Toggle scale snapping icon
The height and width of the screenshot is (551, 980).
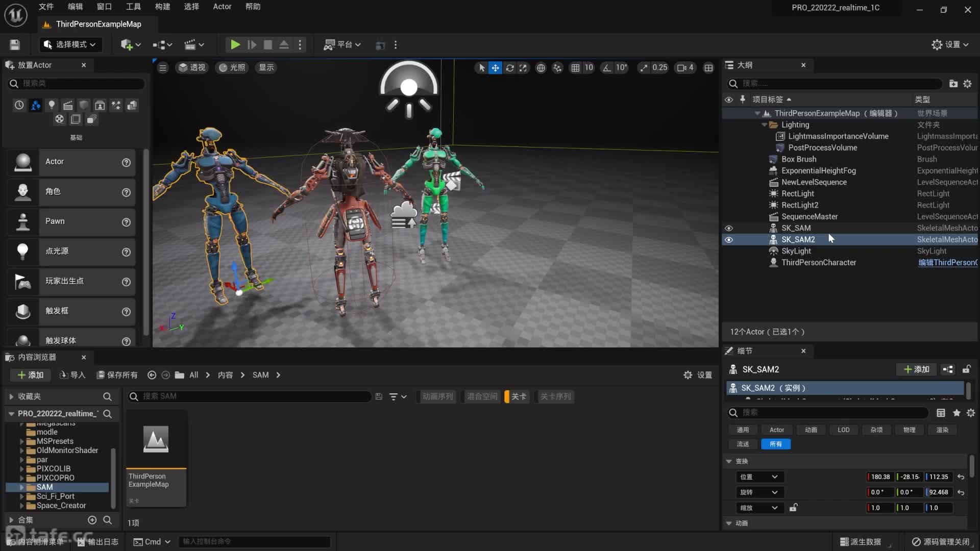[x=644, y=67]
